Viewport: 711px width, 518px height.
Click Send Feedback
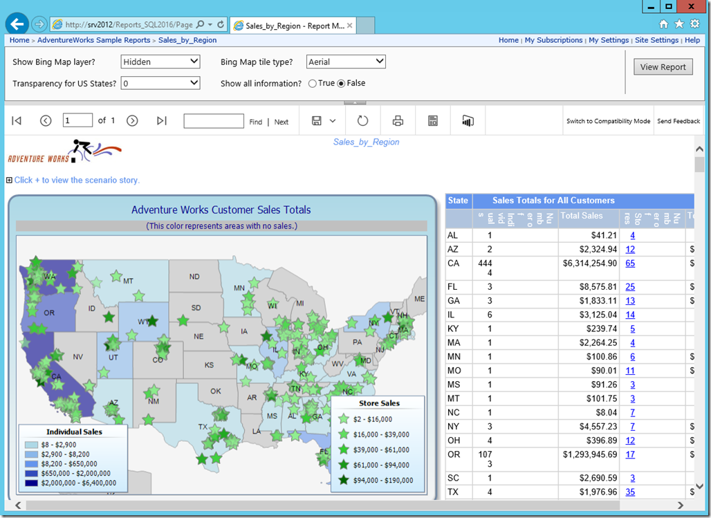tap(678, 121)
